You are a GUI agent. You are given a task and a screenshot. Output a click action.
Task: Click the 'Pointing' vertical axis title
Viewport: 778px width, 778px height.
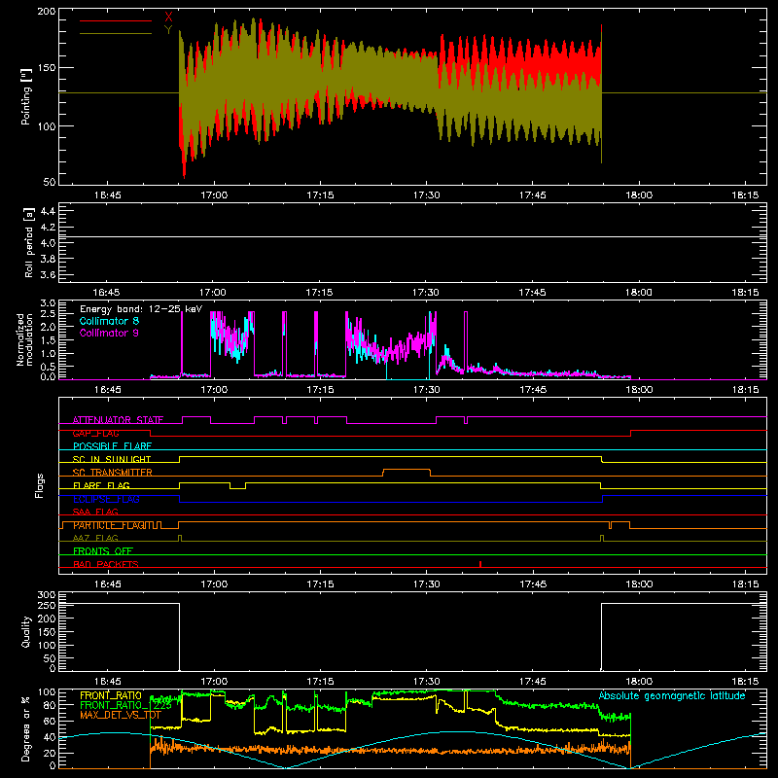[26, 96]
